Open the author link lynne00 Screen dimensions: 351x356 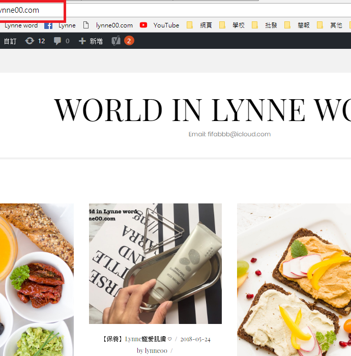[x=156, y=350]
